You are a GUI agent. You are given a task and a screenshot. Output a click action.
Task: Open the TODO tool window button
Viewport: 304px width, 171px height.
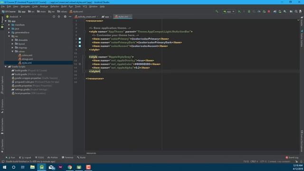40,157
